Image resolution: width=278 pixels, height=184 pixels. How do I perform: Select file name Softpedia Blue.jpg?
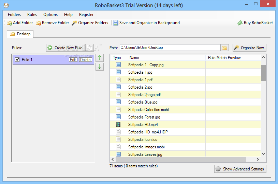(x=143, y=102)
